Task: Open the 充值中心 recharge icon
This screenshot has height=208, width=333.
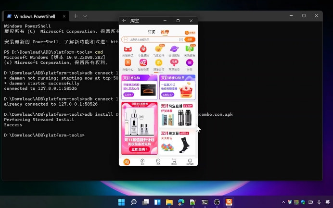Action: tap(128, 63)
